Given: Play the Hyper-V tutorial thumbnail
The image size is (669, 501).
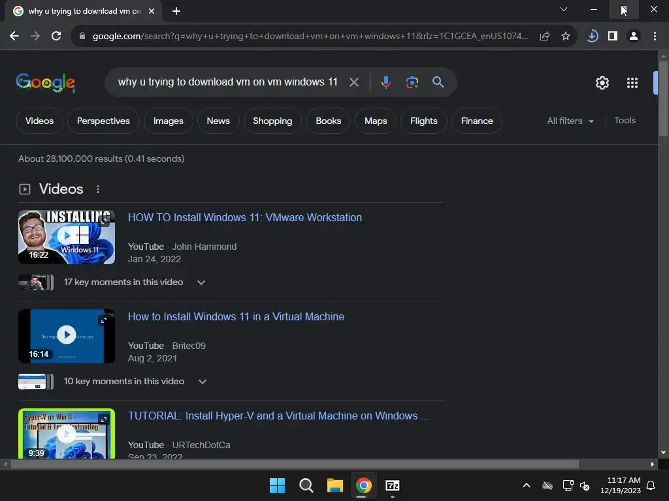Looking at the screenshot, I should click(x=67, y=434).
